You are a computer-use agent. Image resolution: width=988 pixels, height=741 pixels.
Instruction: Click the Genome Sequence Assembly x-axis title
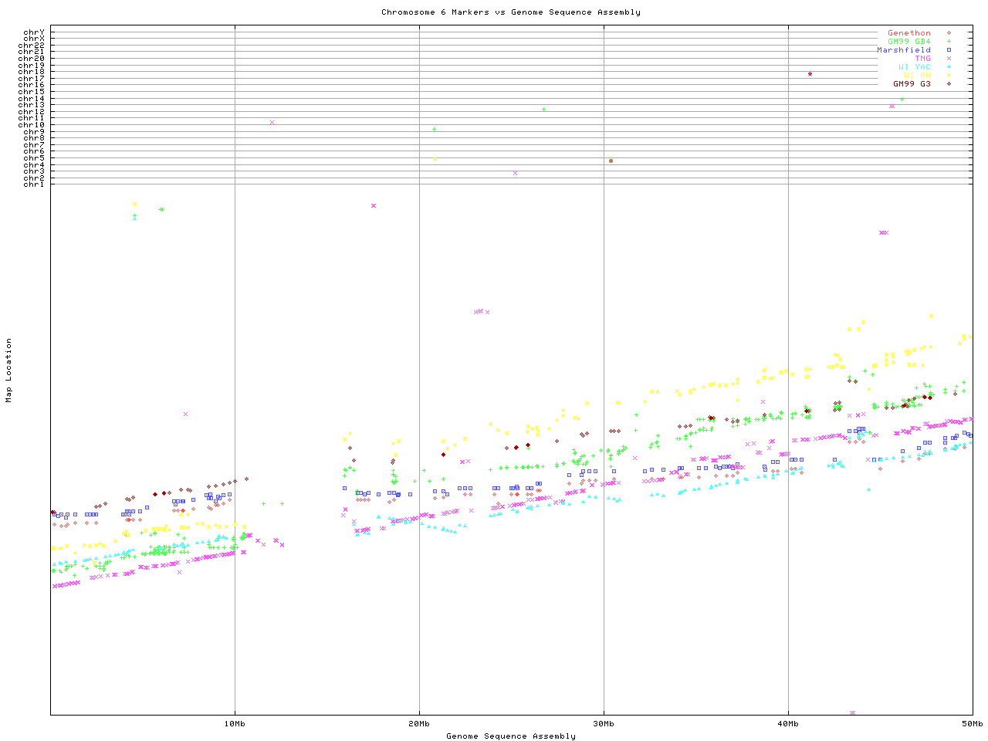[x=510, y=736]
